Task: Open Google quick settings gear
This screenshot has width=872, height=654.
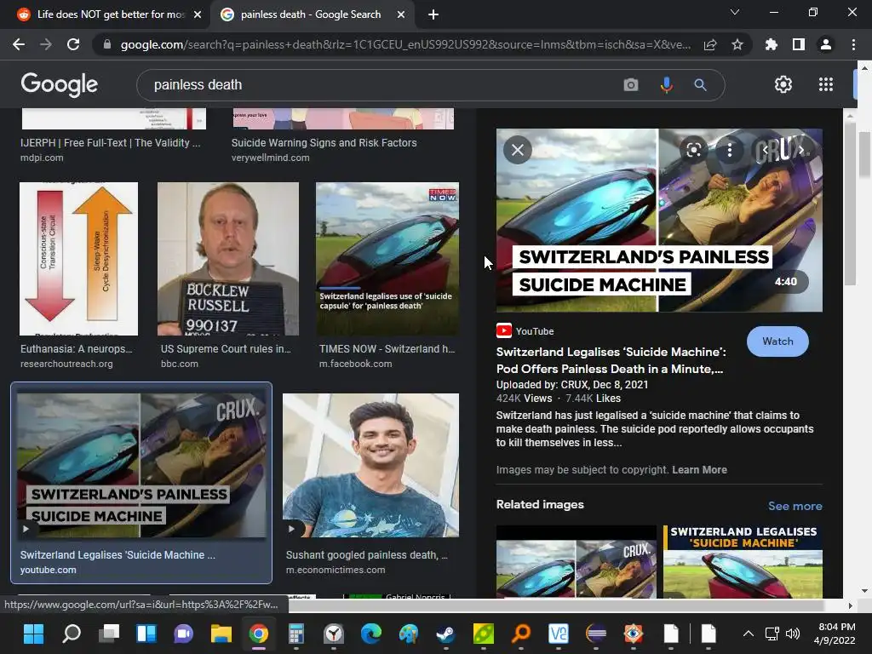Action: [783, 84]
